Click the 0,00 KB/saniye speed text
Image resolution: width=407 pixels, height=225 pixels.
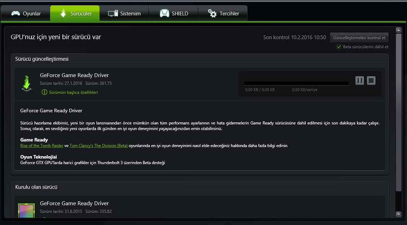[x=305, y=90]
